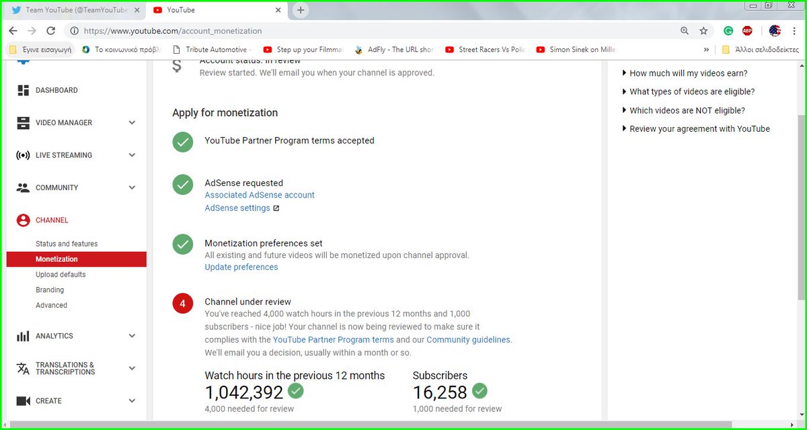The height and width of the screenshot is (430, 807).
Task: Open the 'Έγινε εισαγωγή' bookmarks folder
Action: tap(40, 50)
